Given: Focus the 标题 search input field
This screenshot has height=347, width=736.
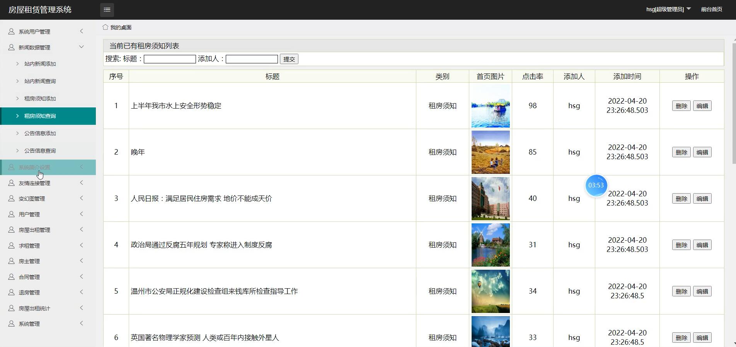Looking at the screenshot, I should [x=170, y=59].
